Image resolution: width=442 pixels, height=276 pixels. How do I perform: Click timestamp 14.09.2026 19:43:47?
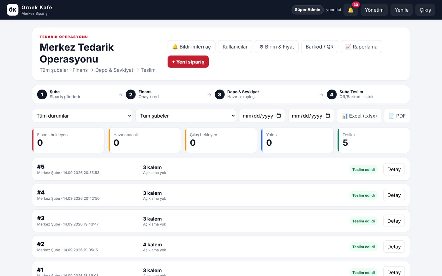coord(81,224)
